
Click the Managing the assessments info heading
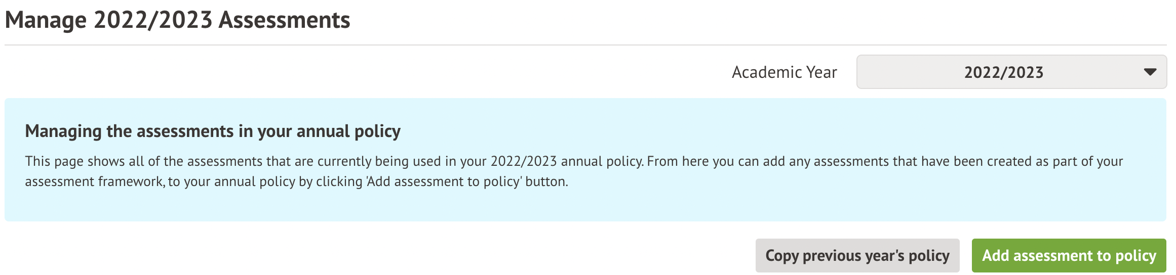pos(213,131)
